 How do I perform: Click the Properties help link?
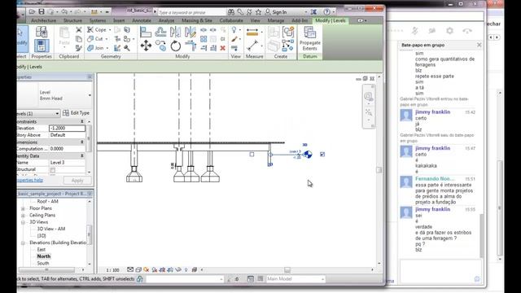(30, 180)
